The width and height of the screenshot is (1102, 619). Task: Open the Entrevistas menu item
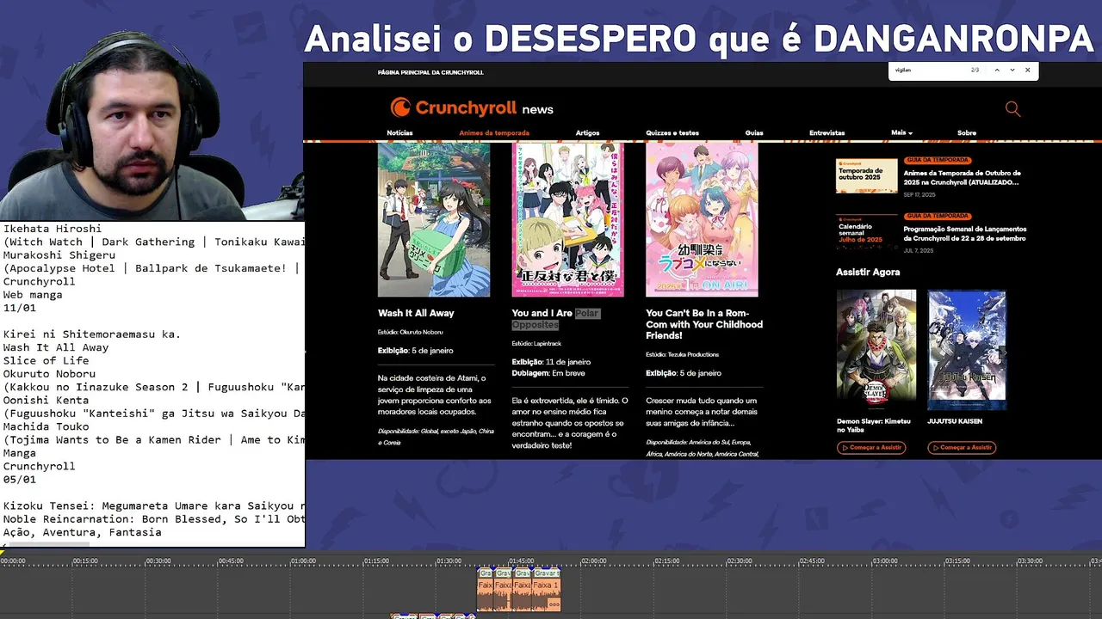pos(826,133)
